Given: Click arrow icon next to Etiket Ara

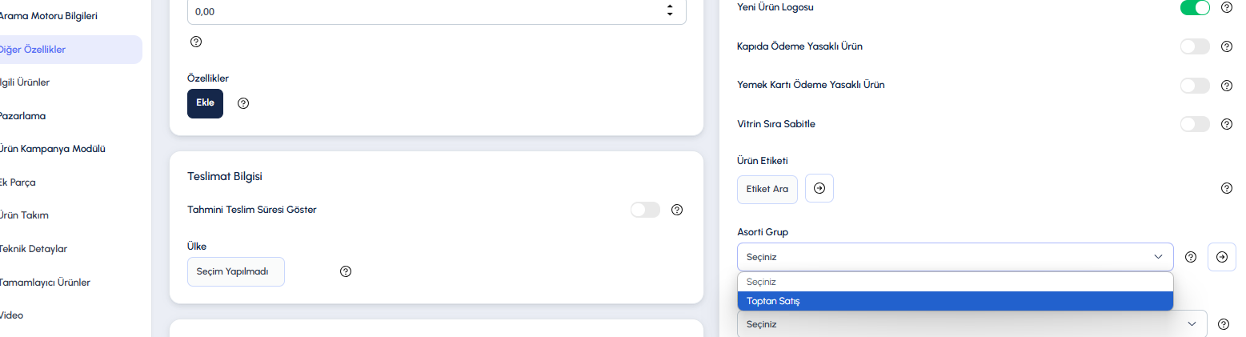Looking at the screenshot, I should (819, 188).
